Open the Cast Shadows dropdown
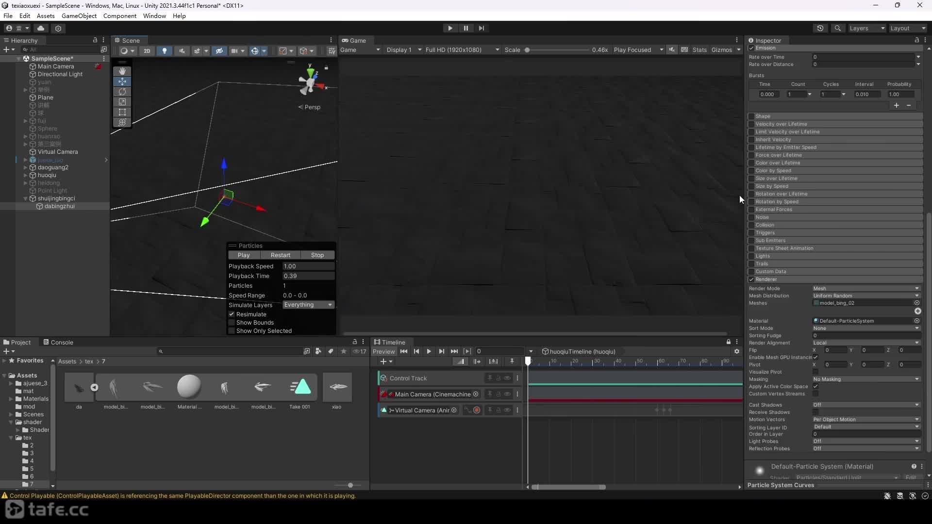Image resolution: width=932 pixels, height=524 pixels. point(866,405)
